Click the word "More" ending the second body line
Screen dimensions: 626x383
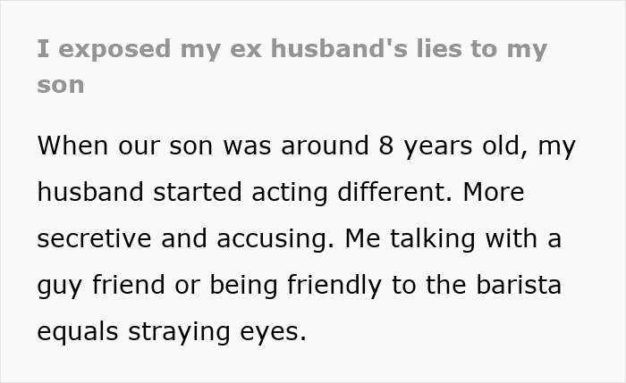point(494,192)
